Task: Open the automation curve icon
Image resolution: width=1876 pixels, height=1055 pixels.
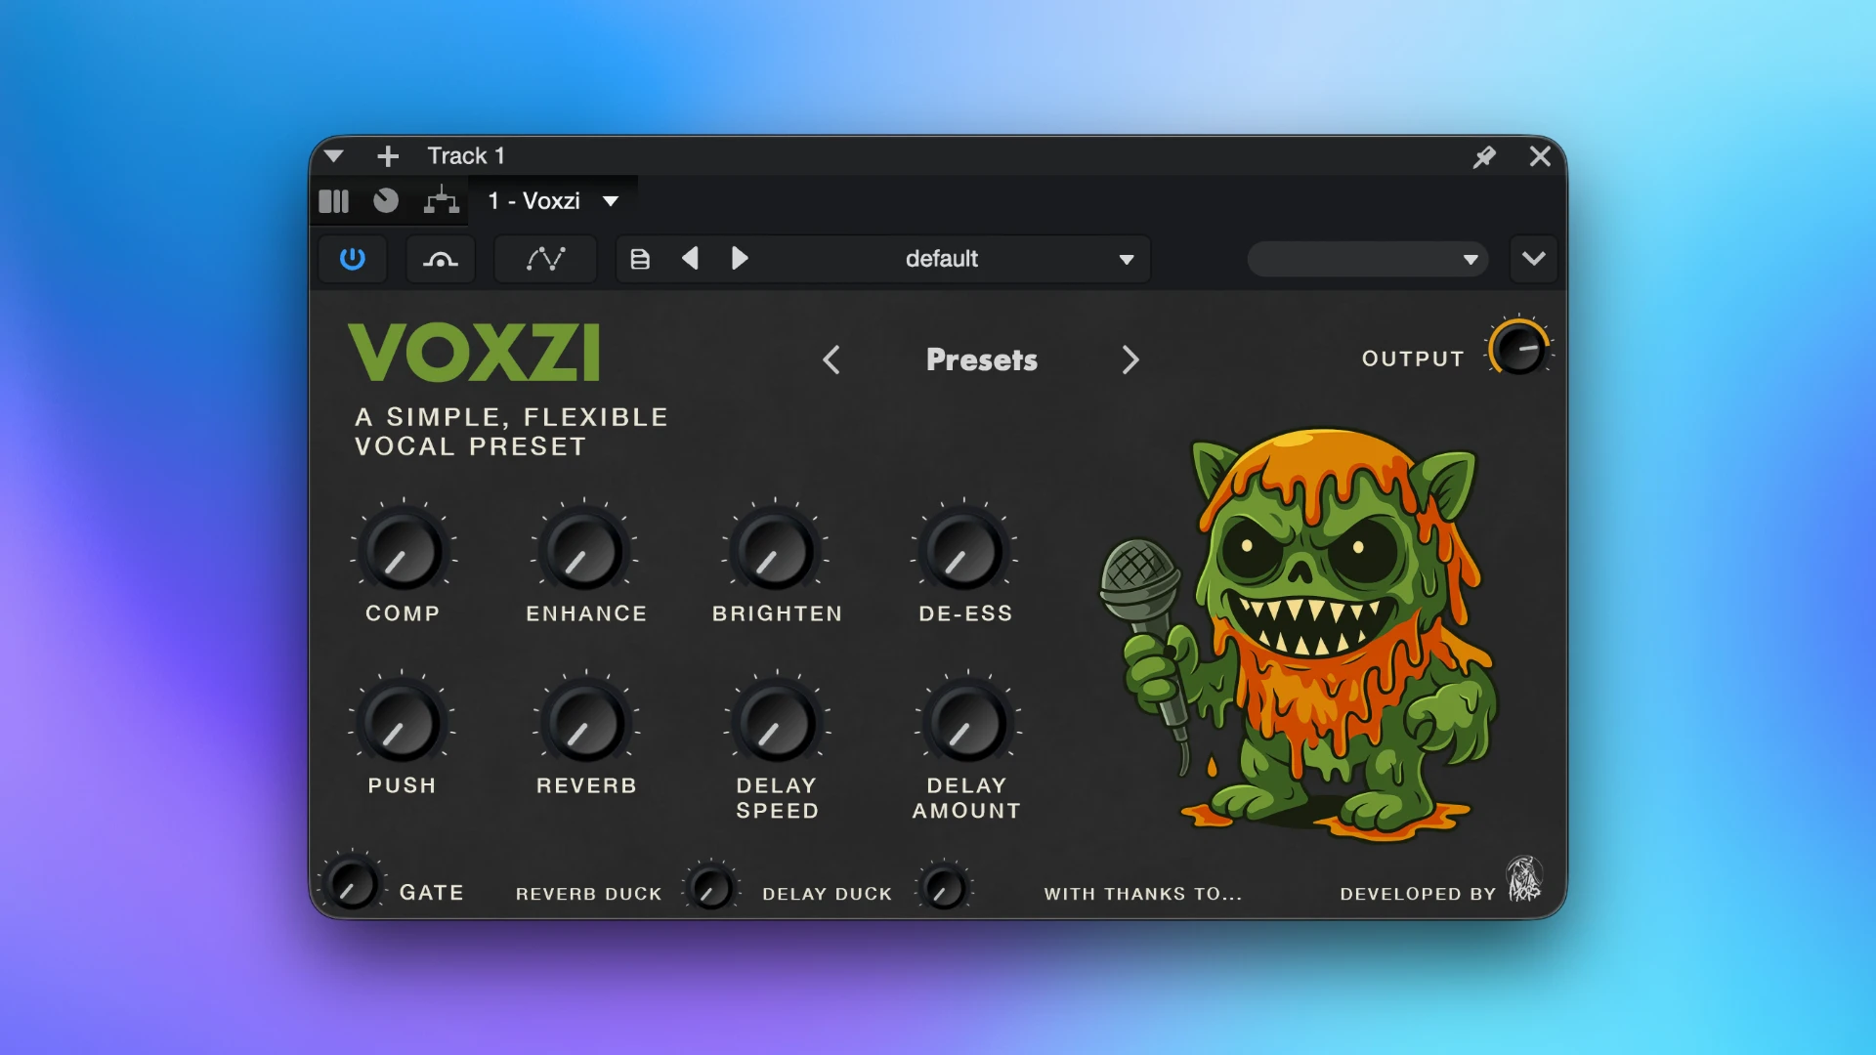Action: click(x=545, y=259)
